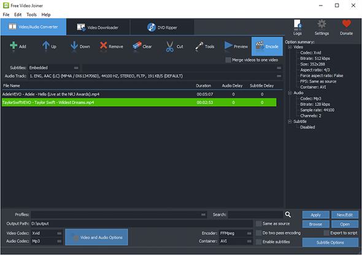Move file down with Down arrow

[74, 45]
